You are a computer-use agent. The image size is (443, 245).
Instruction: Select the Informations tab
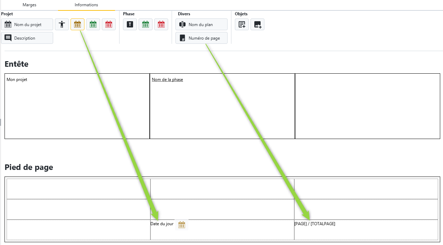(x=86, y=5)
